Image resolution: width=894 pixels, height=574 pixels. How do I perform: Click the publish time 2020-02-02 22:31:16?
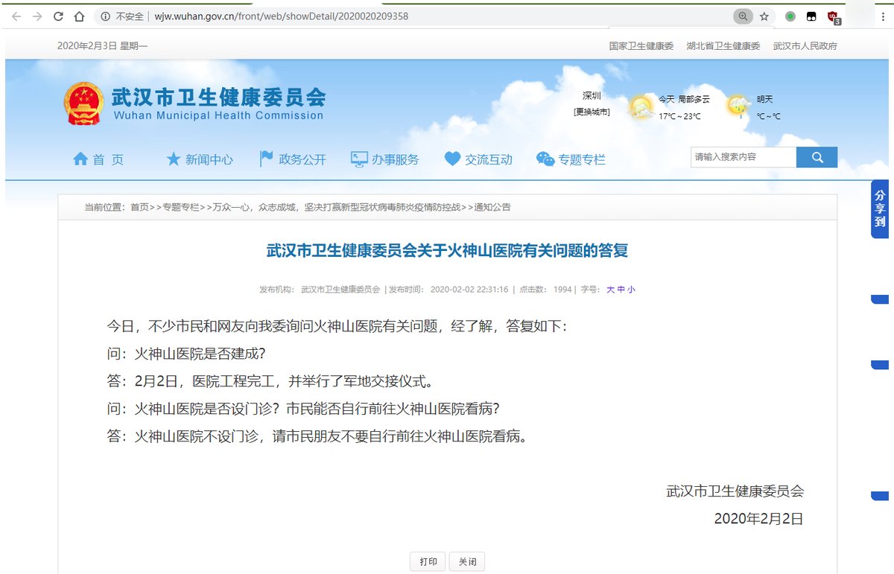tap(469, 289)
